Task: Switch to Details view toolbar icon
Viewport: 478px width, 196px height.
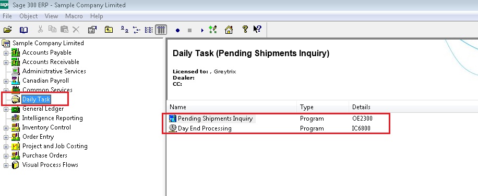Action: (161, 30)
